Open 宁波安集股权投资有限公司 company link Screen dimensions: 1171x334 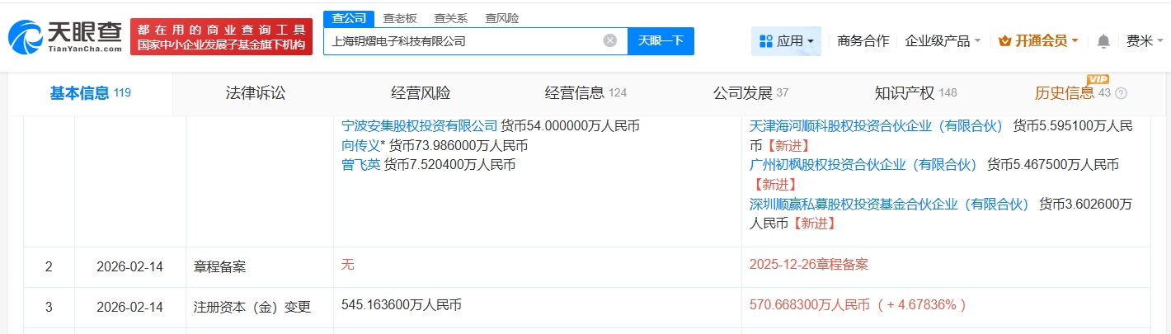(x=420, y=126)
